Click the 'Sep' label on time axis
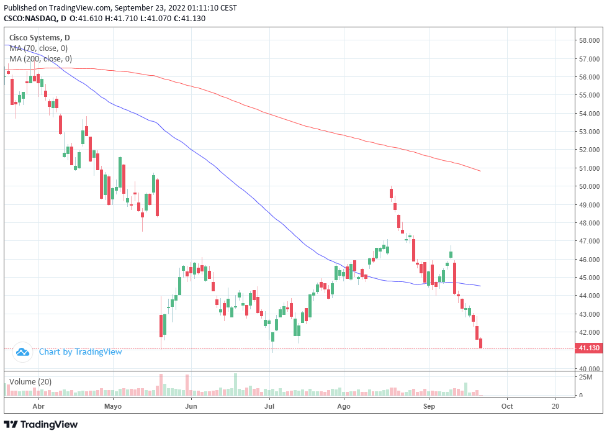607x436 pixels. click(x=429, y=406)
